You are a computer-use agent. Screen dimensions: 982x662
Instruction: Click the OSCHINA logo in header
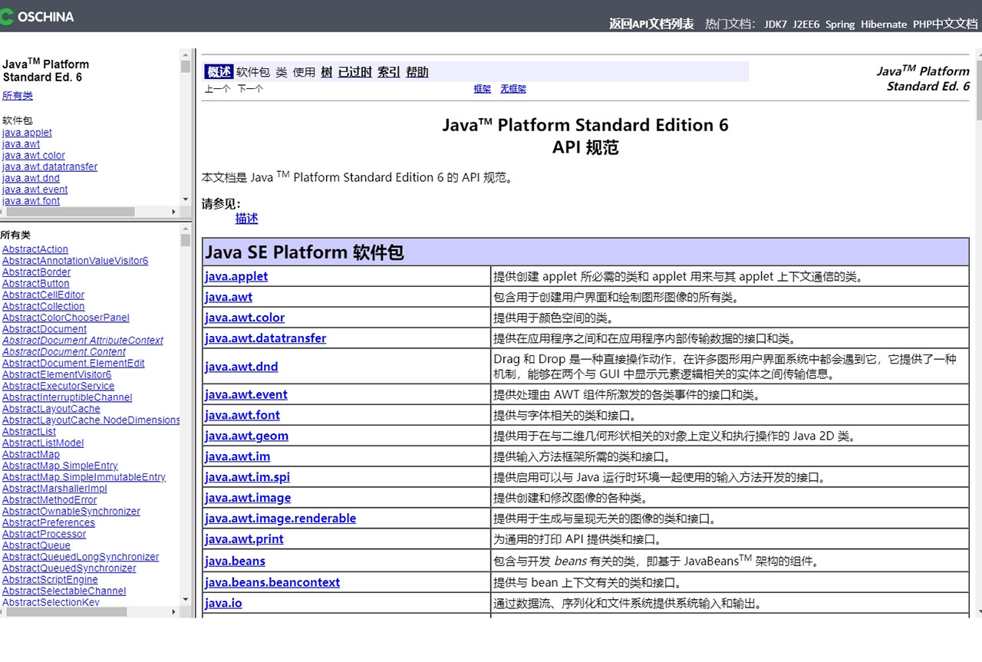(x=38, y=16)
